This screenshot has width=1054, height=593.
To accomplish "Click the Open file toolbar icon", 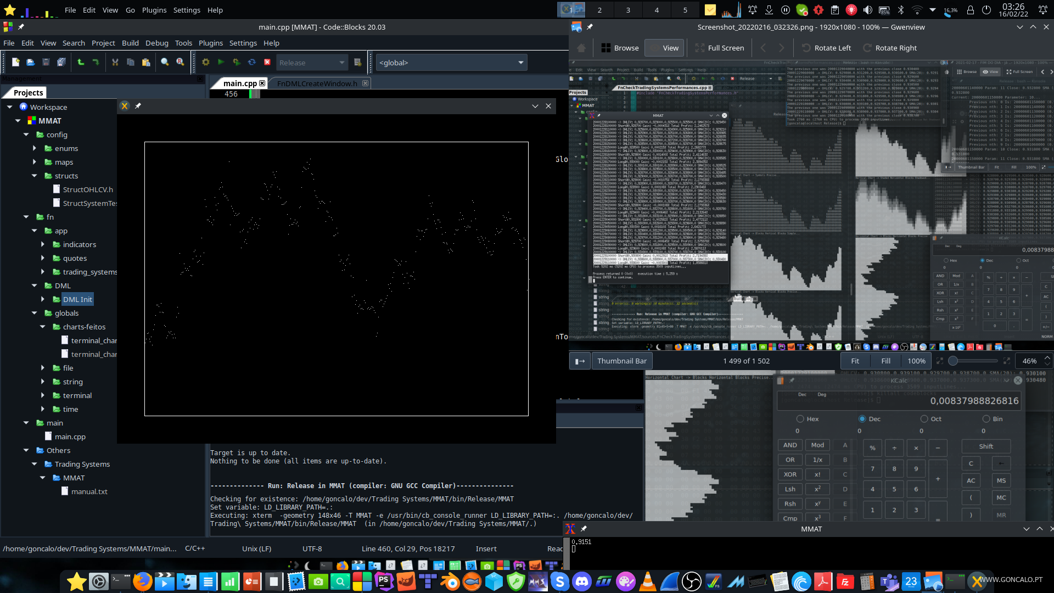I will pyautogui.click(x=31, y=63).
